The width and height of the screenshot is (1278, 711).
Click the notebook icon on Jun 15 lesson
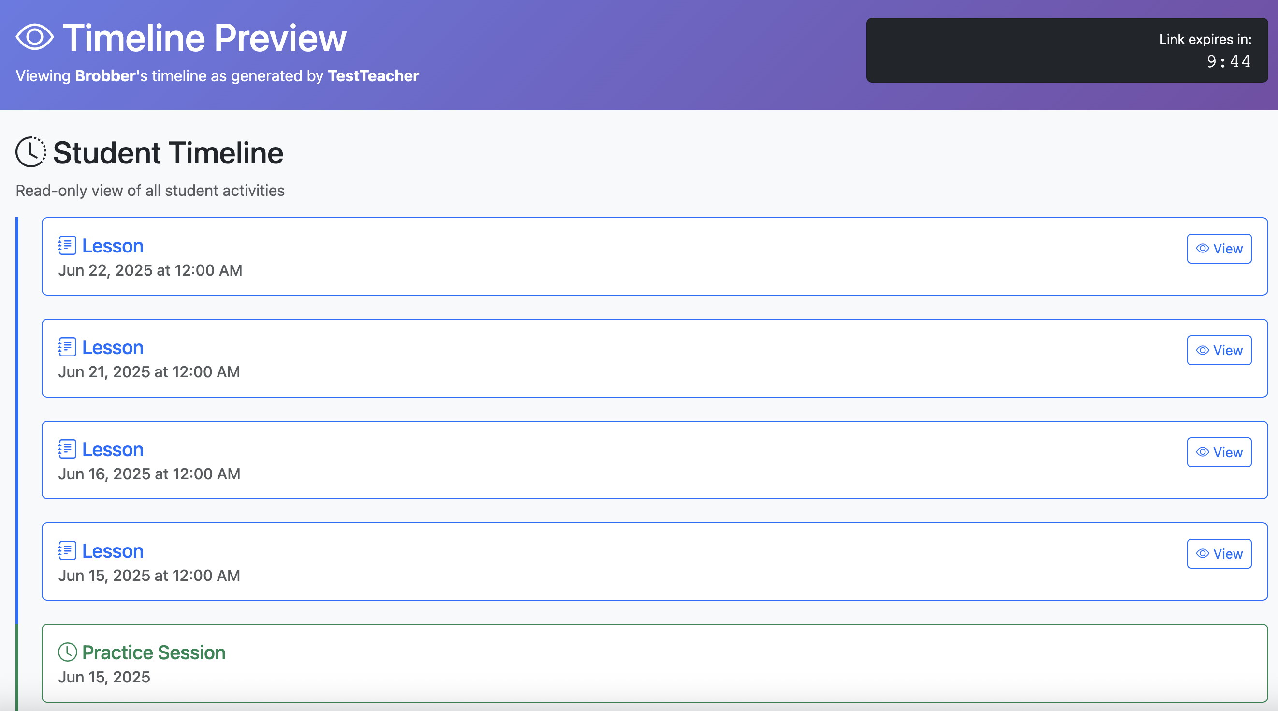[67, 550]
